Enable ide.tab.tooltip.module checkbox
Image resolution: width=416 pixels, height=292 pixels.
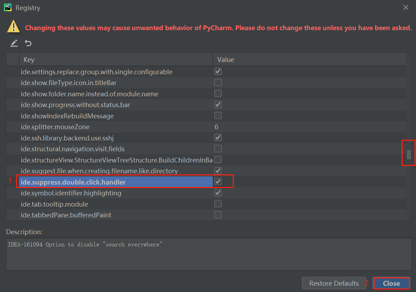[218, 204]
